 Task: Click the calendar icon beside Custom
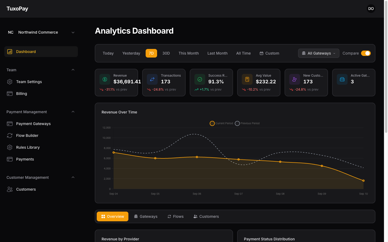click(261, 53)
